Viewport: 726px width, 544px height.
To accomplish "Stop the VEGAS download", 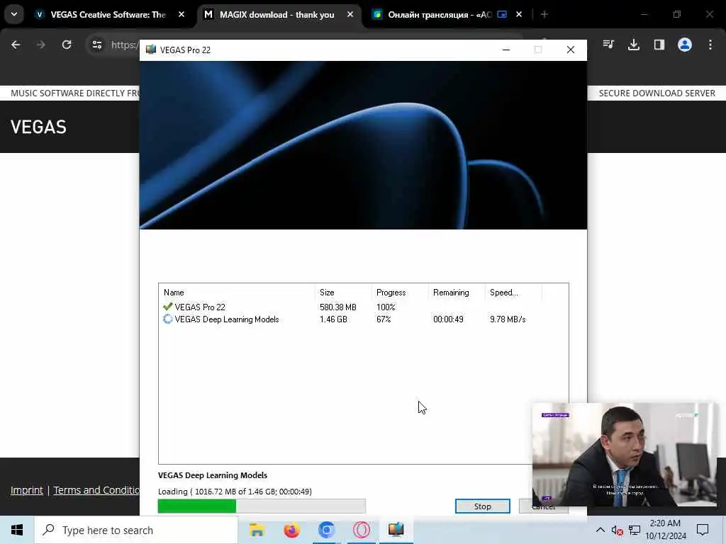I will pyautogui.click(x=482, y=506).
